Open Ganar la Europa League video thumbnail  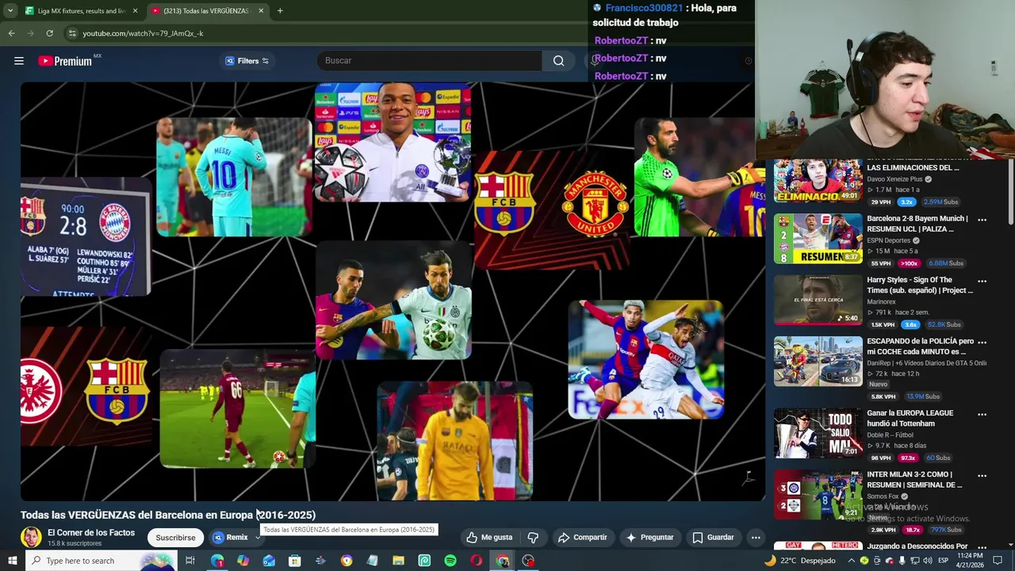[x=818, y=433]
